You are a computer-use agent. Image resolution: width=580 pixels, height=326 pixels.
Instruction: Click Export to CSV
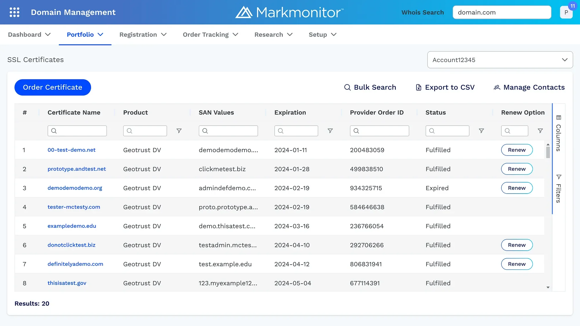pyautogui.click(x=445, y=87)
